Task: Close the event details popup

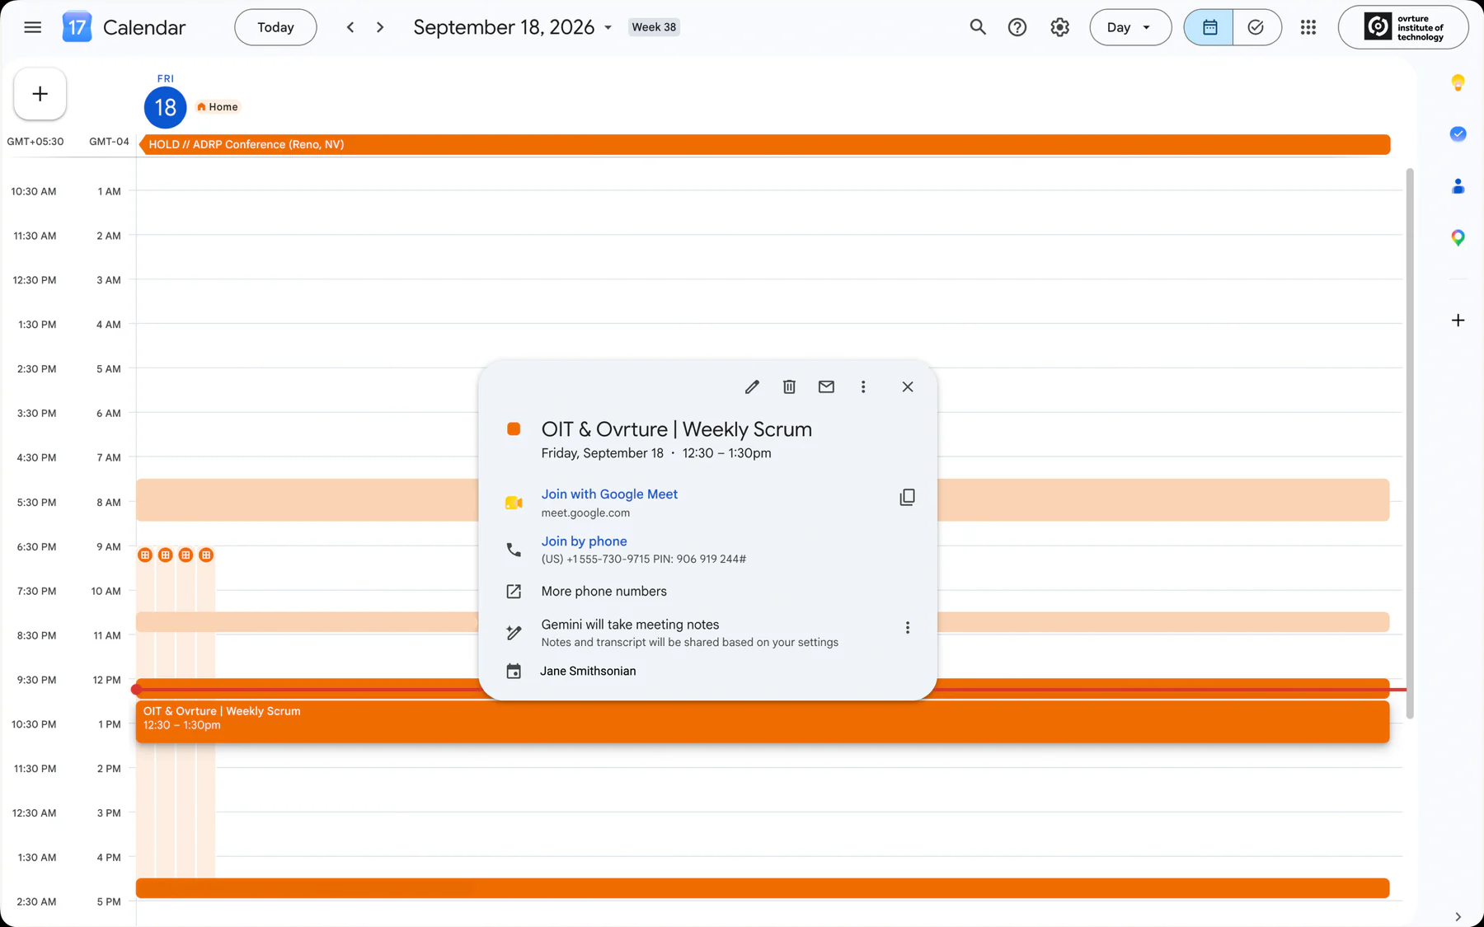Action: tap(908, 386)
